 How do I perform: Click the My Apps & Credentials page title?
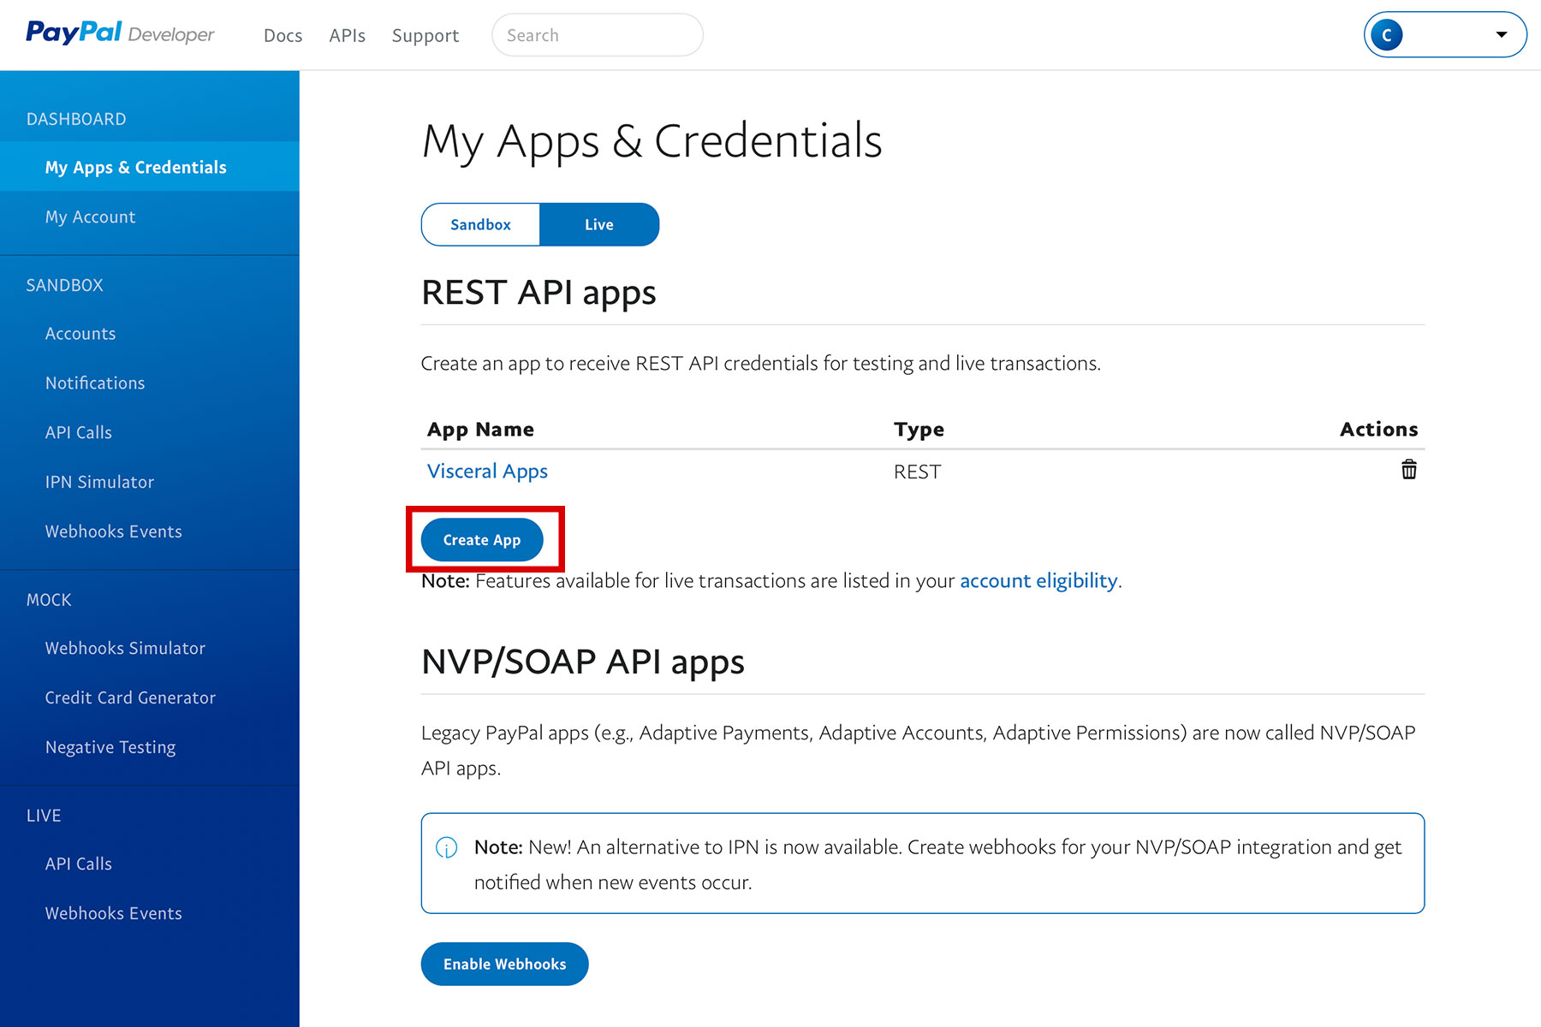click(x=652, y=141)
